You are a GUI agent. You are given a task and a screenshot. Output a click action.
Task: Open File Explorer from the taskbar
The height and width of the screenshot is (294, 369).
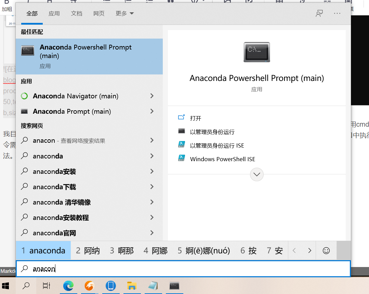coord(132,285)
